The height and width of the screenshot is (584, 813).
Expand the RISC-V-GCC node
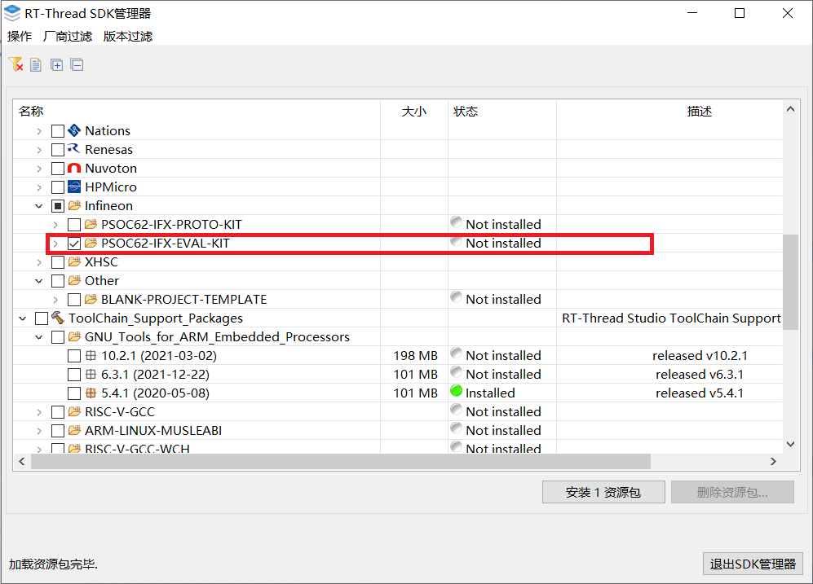39,412
